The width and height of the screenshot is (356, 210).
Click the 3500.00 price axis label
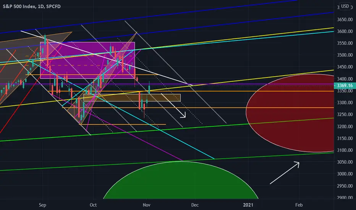[x=345, y=55]
